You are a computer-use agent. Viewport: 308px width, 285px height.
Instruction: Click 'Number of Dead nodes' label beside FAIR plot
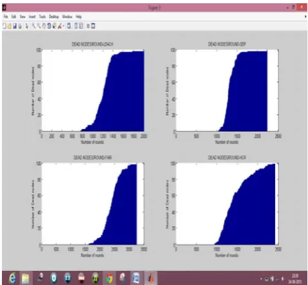click(33, 204)
